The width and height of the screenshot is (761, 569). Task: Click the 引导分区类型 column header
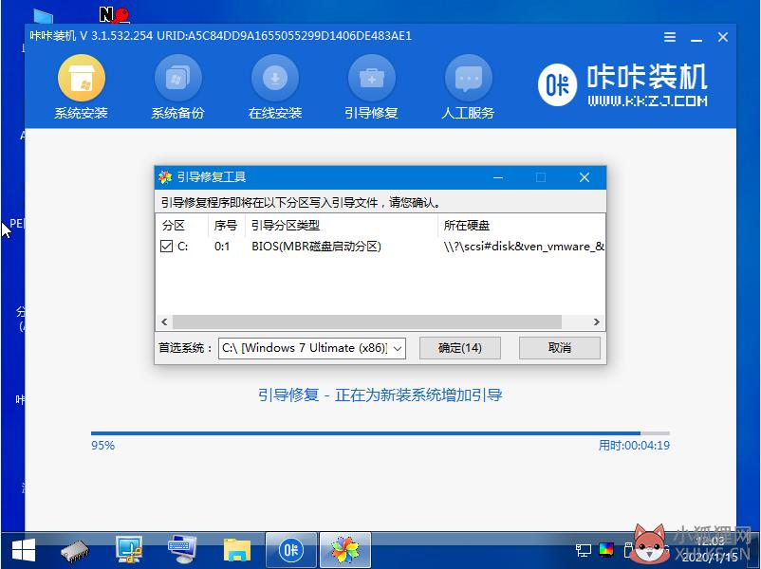(x=342, y=226)
